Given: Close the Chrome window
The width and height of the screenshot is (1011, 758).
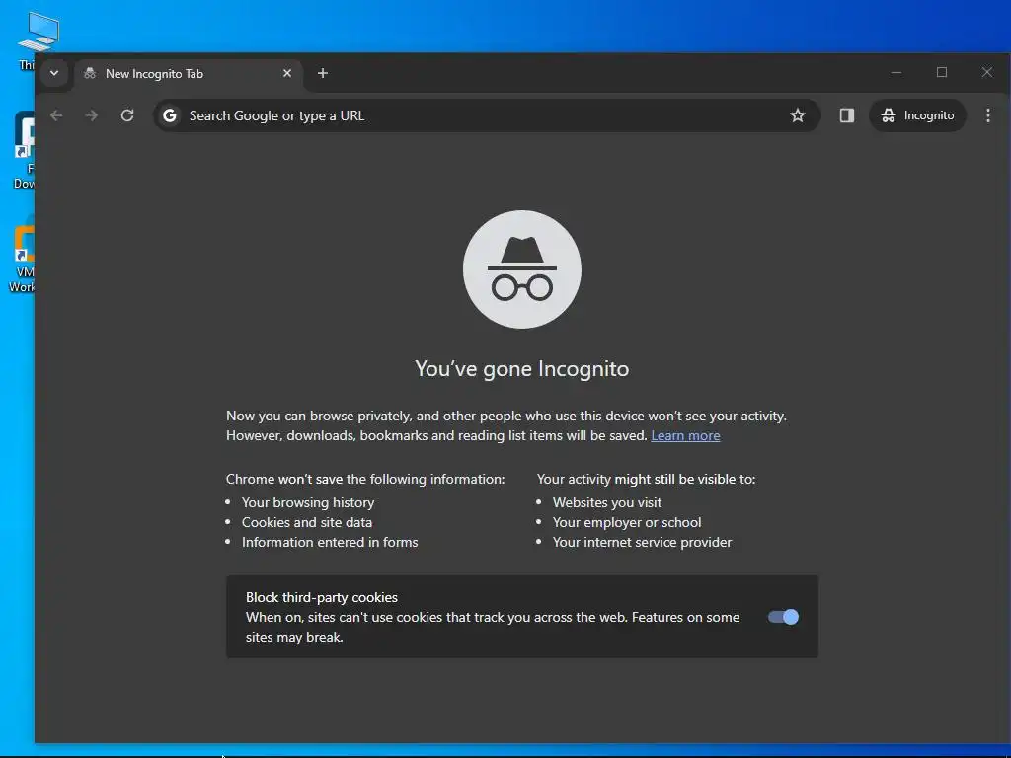Looking at the screenshot, I should pos(987,72).
